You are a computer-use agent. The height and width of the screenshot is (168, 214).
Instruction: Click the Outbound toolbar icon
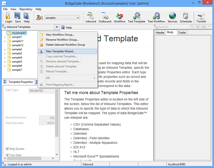[x=105, y=16]
